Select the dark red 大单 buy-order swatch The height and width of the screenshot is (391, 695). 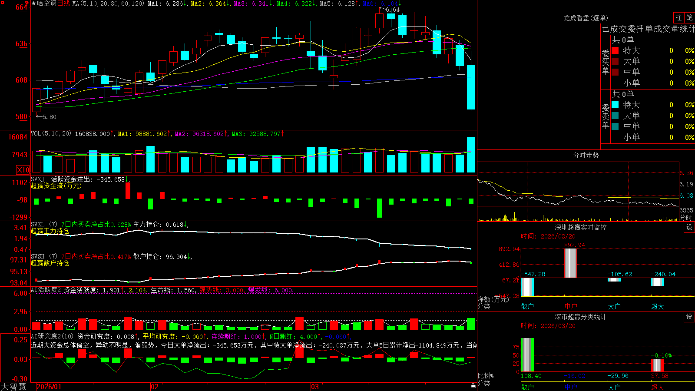(615, 61)
